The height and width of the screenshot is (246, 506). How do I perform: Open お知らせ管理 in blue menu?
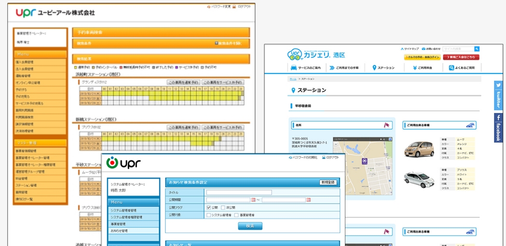coord(134,231)
